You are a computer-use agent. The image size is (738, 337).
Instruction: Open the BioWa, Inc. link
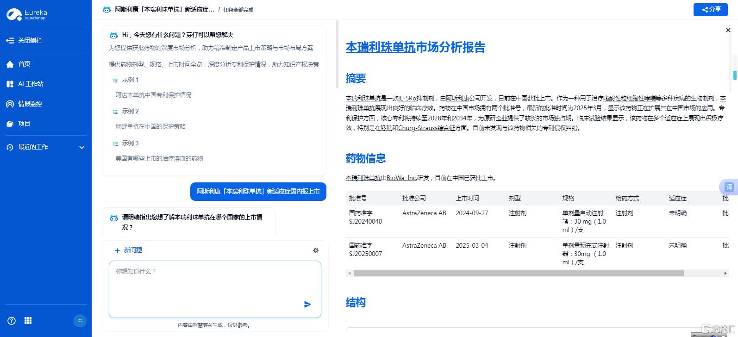402,178
